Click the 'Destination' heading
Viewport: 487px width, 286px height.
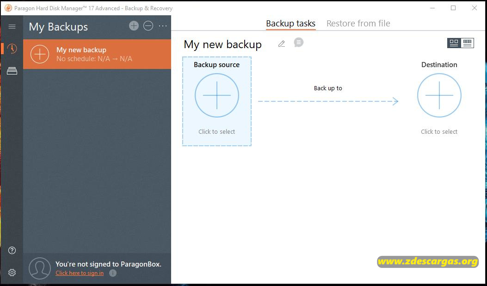(x=439, y=65)
